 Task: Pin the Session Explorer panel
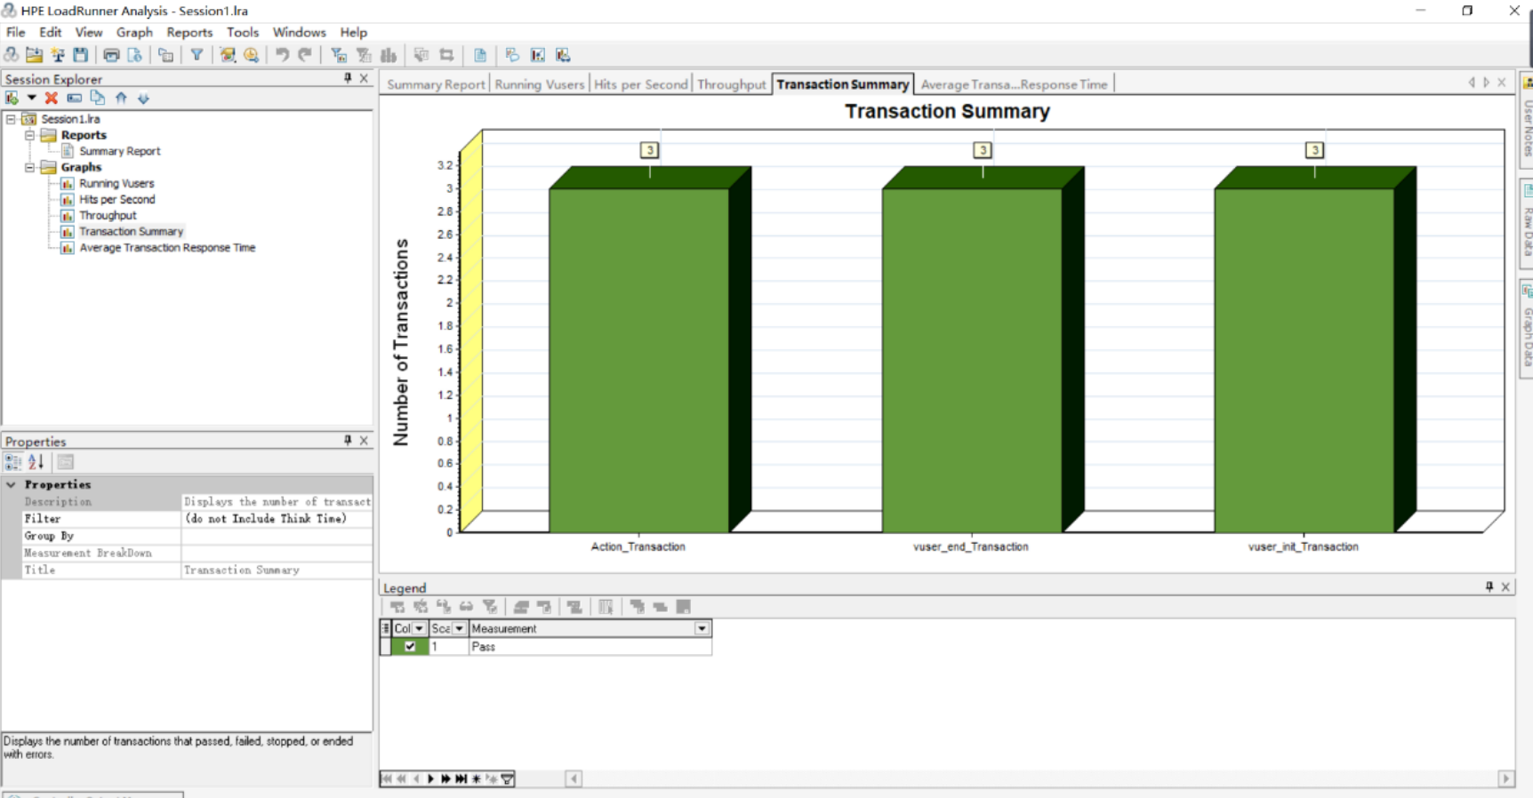pos(348,78)
